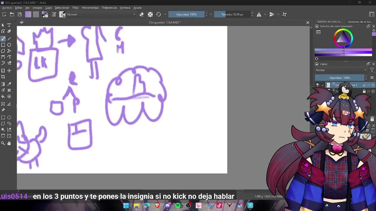Expand arrow next to reload brush preset
The width and height of the screenshot is (376, 211).
coord(165,14)
